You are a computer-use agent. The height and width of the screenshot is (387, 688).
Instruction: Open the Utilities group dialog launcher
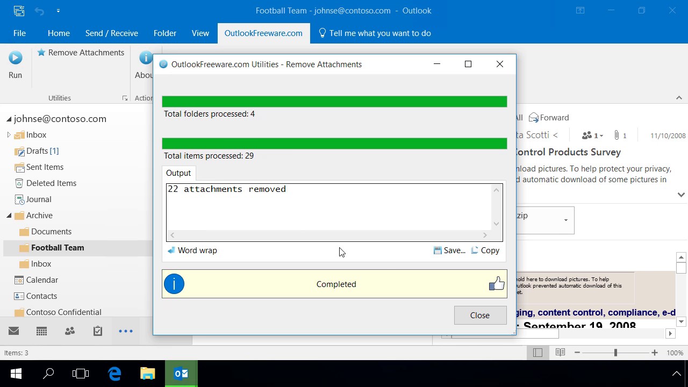pos(125,98)
